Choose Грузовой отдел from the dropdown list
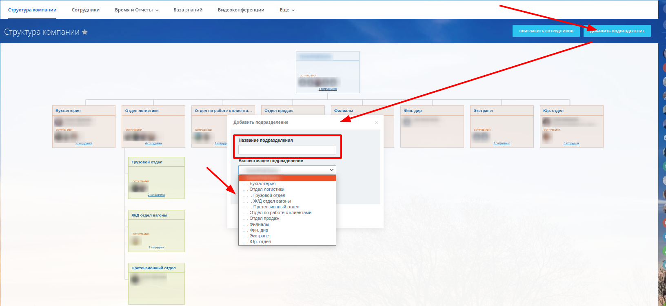 [269, 196]
